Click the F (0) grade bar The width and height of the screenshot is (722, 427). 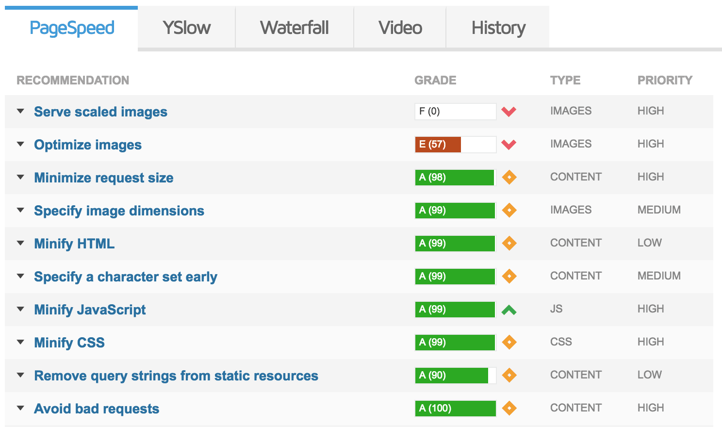(456, 111)
